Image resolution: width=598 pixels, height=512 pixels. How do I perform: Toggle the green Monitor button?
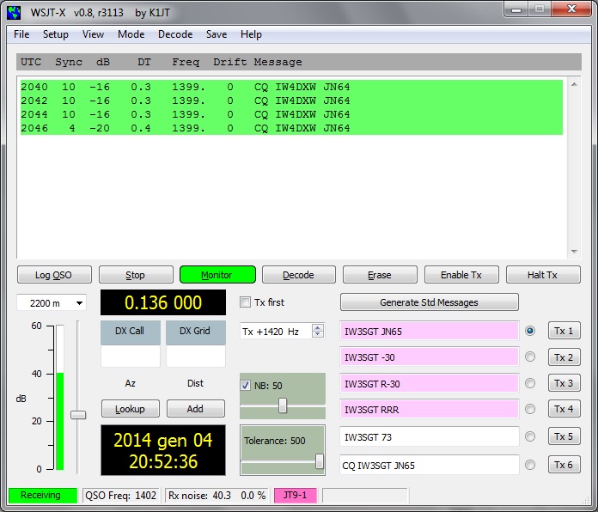(x=217, y=275)
